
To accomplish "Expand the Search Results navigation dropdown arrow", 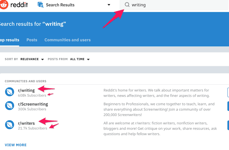I will [x=109, y=5].
